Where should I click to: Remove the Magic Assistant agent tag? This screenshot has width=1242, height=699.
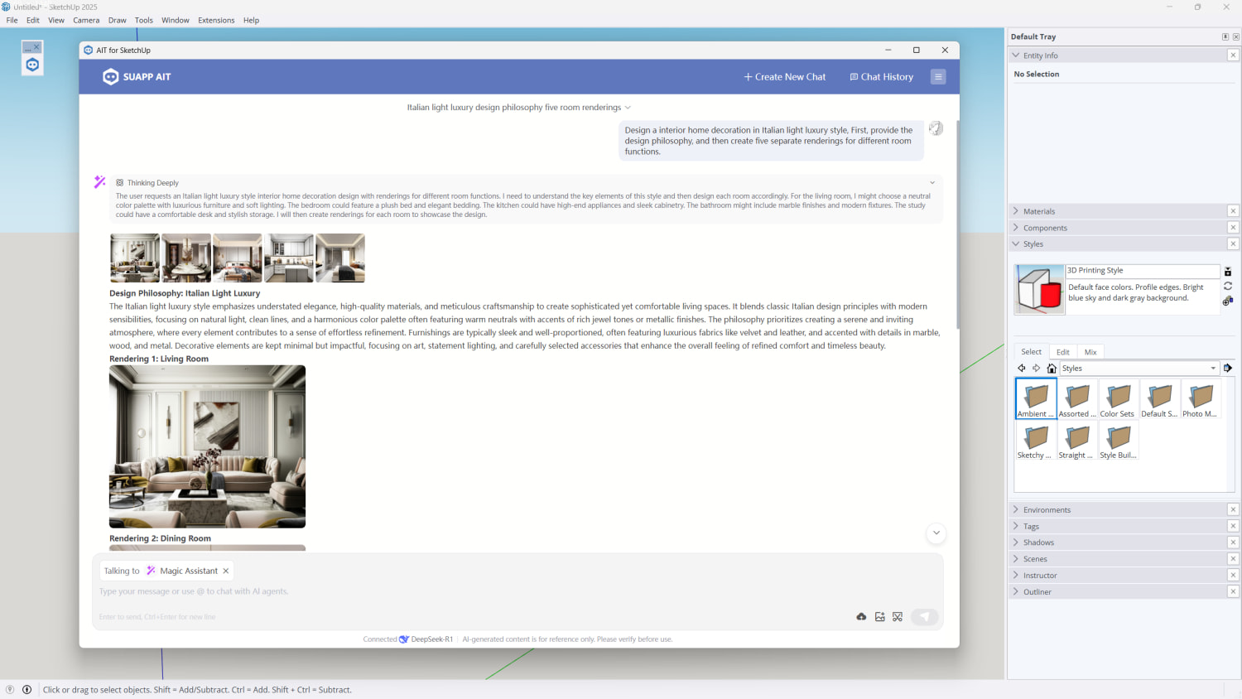[x=226, y=571]
